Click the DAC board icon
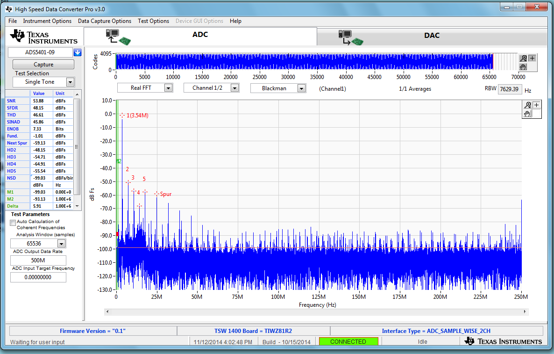 (x=351, y=38)
